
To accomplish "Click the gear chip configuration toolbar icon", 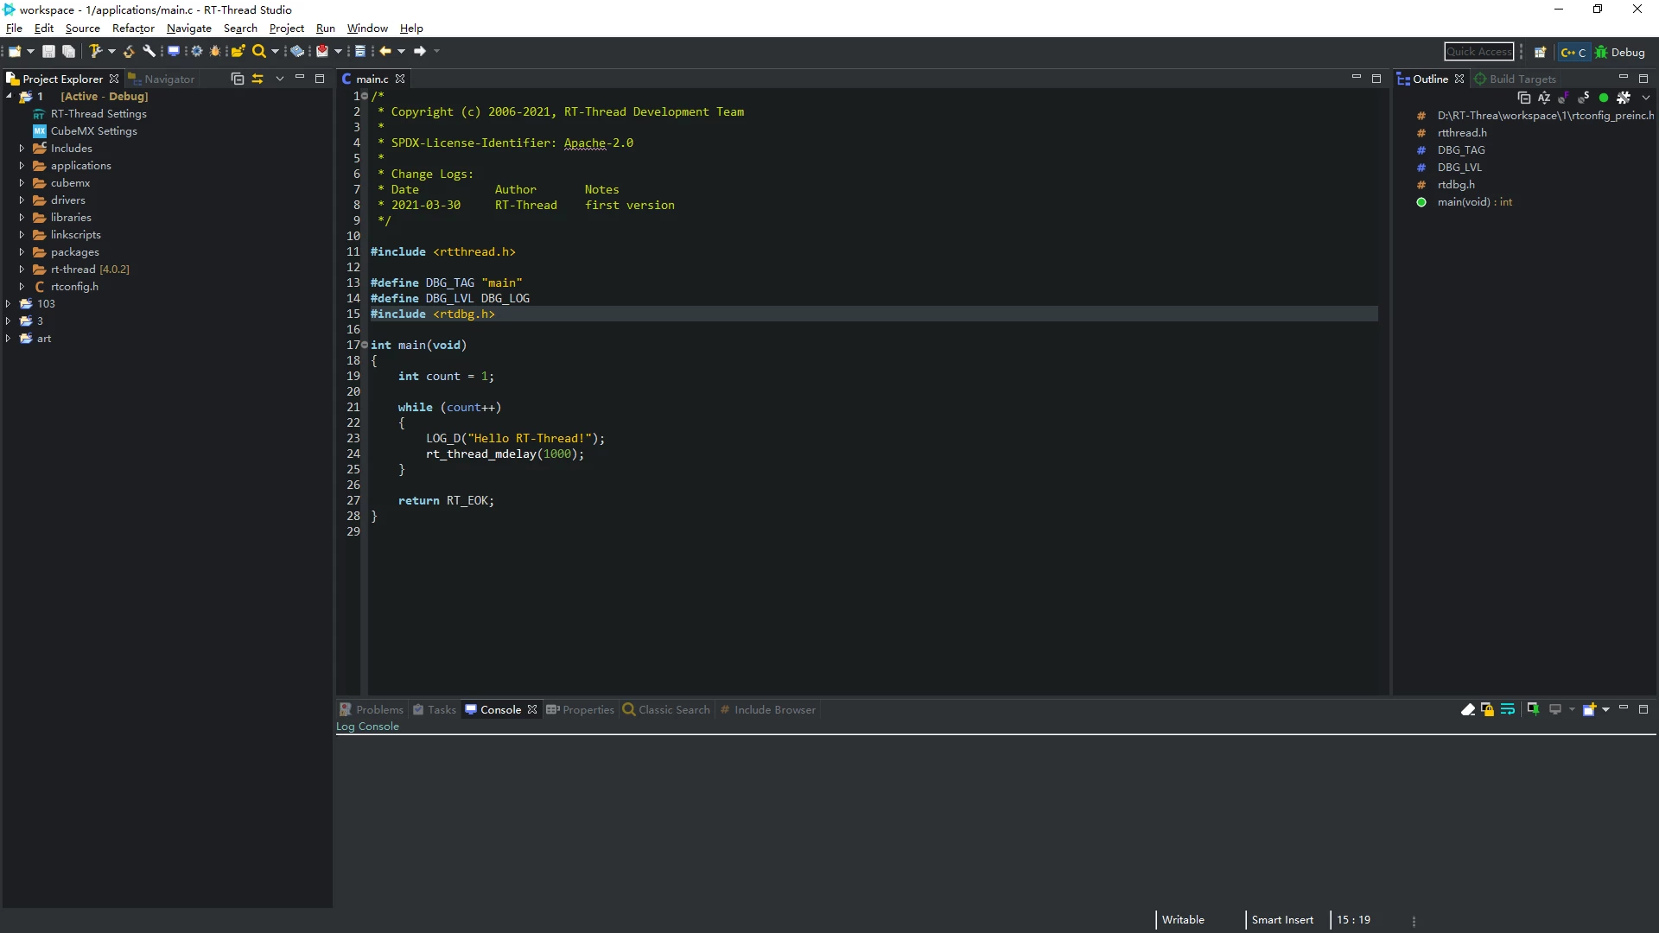I will pos(197,52).
